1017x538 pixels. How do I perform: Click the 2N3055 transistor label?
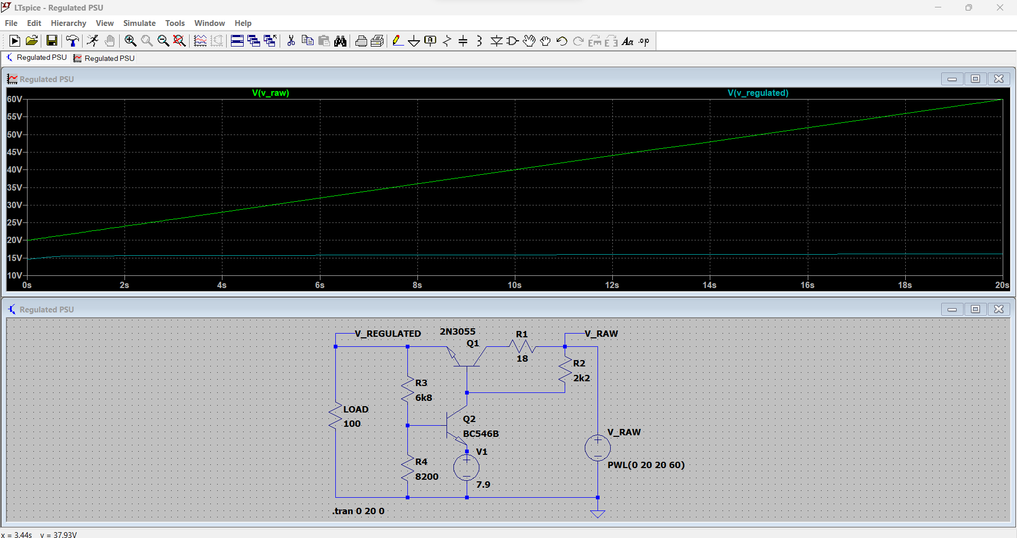pyautogui.click(x=458, y=331)
